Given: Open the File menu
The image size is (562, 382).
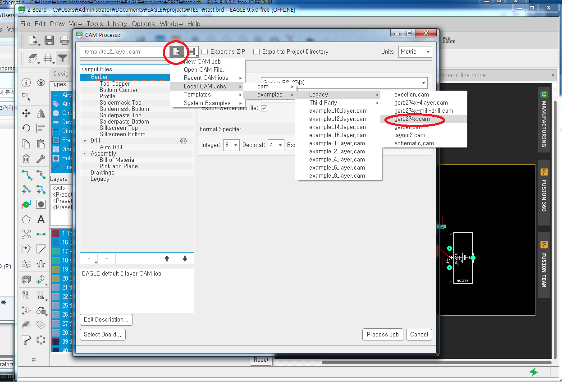Looking at the screenshot, I should click(25, 24).
